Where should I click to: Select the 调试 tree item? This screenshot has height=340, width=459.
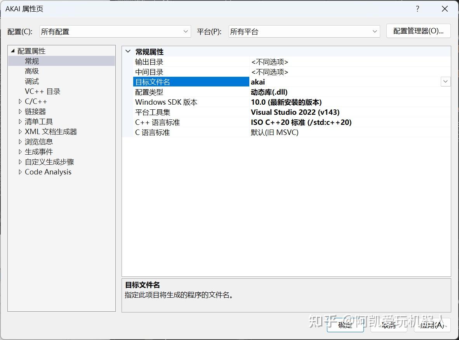32,81
